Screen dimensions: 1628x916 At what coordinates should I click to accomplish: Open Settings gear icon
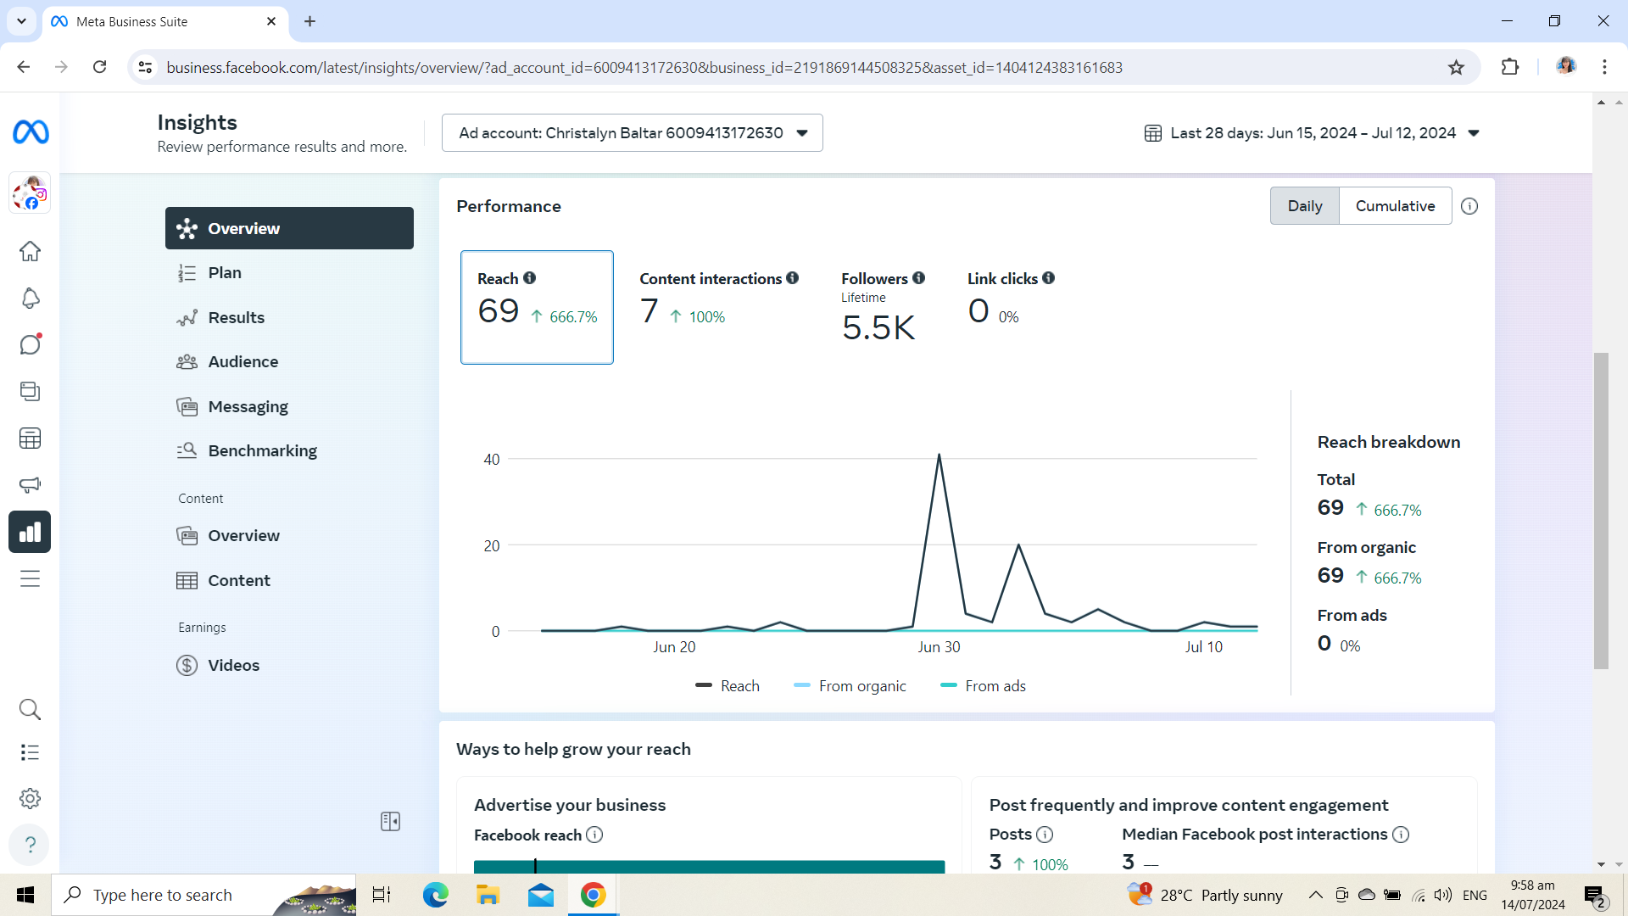(x=30, y=798)
